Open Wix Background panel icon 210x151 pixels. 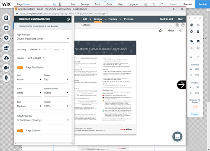click(6, 28)
